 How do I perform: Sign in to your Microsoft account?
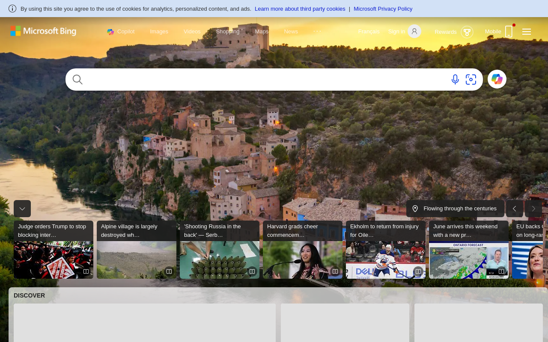pos(396,31)
